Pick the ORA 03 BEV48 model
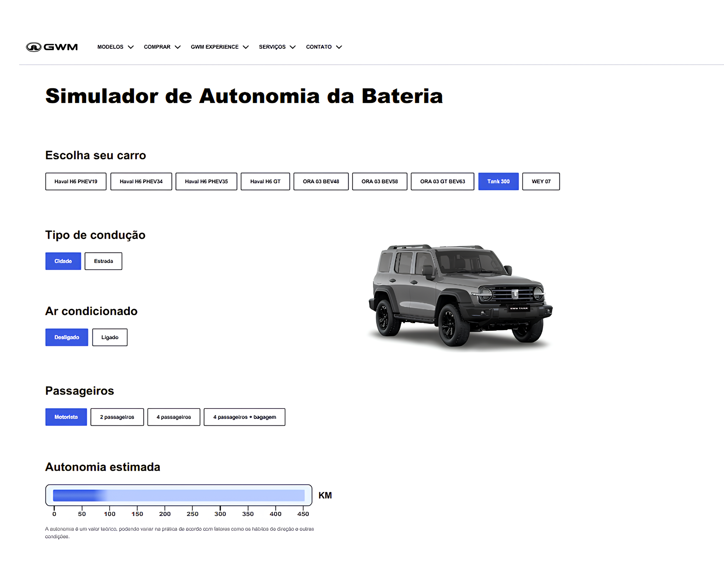724x573 pixels. click(x=321, y=181)
